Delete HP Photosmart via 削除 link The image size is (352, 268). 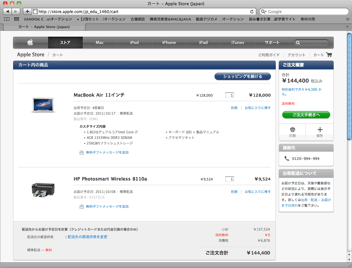[x=234, y=192]
